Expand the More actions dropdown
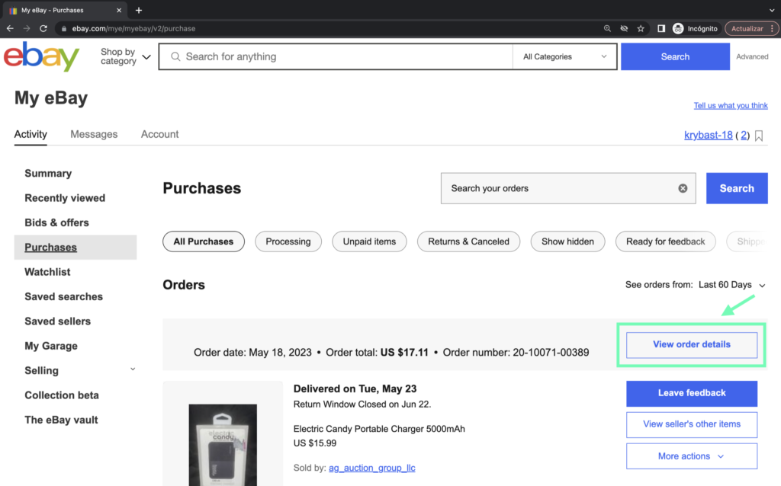Image resolution: width=781 pixels, height=486 pixels. [691, 456]
